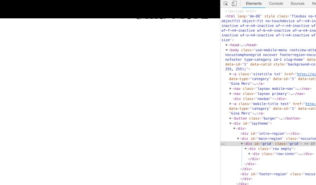
Task: Select the intro-region div node
Action: coord(270,133)
